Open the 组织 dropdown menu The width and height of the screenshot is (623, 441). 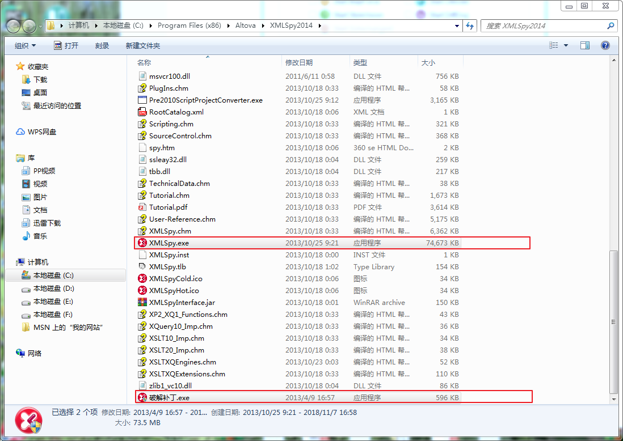24,45
